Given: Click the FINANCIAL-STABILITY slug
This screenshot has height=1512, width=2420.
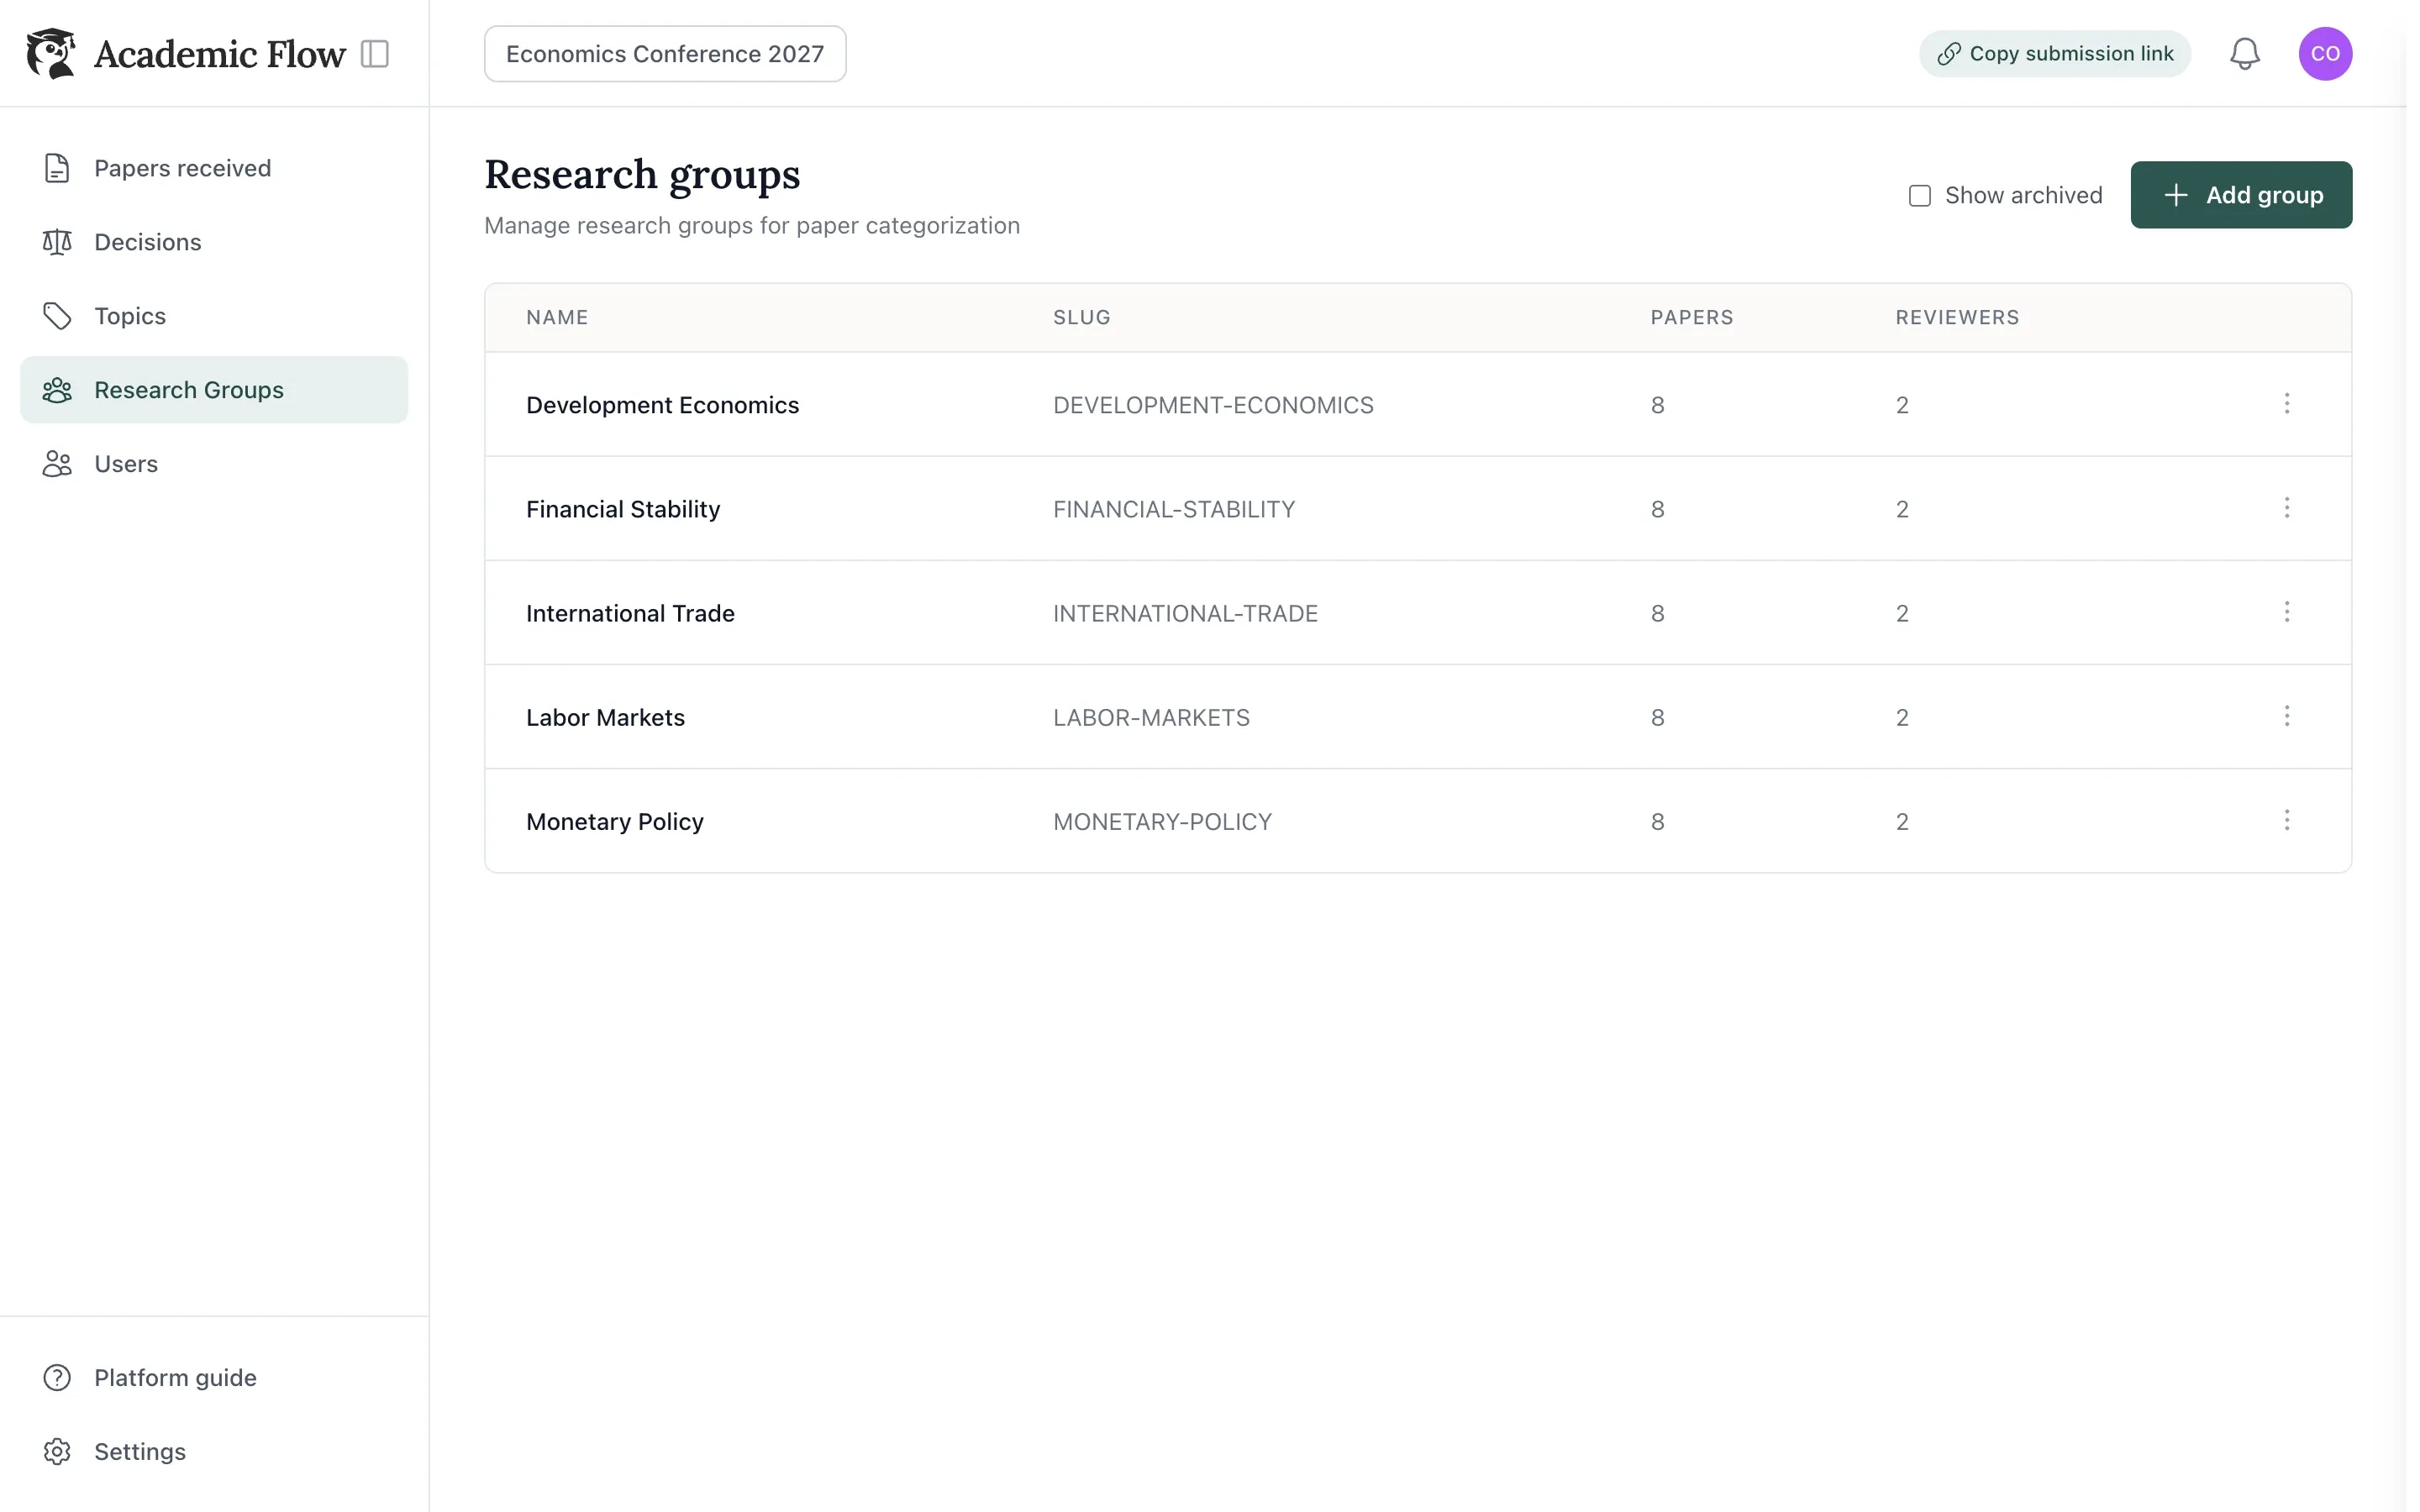Looking at the screenshot, I should 1174,509.
